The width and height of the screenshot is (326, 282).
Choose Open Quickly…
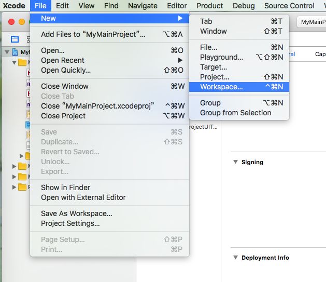click(109, 70)
